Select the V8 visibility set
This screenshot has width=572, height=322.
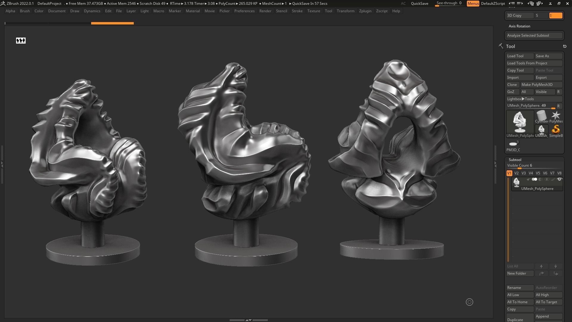559,173
